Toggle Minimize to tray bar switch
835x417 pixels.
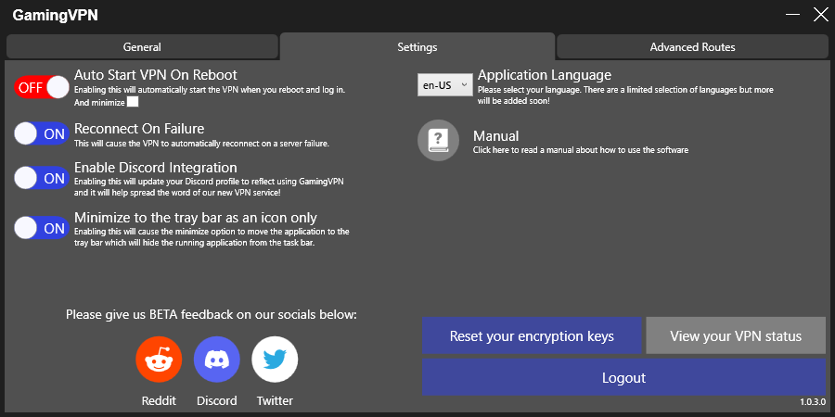43,228
